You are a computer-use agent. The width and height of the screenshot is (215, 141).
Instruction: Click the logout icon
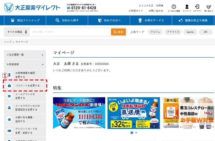[x=197, y=7]
